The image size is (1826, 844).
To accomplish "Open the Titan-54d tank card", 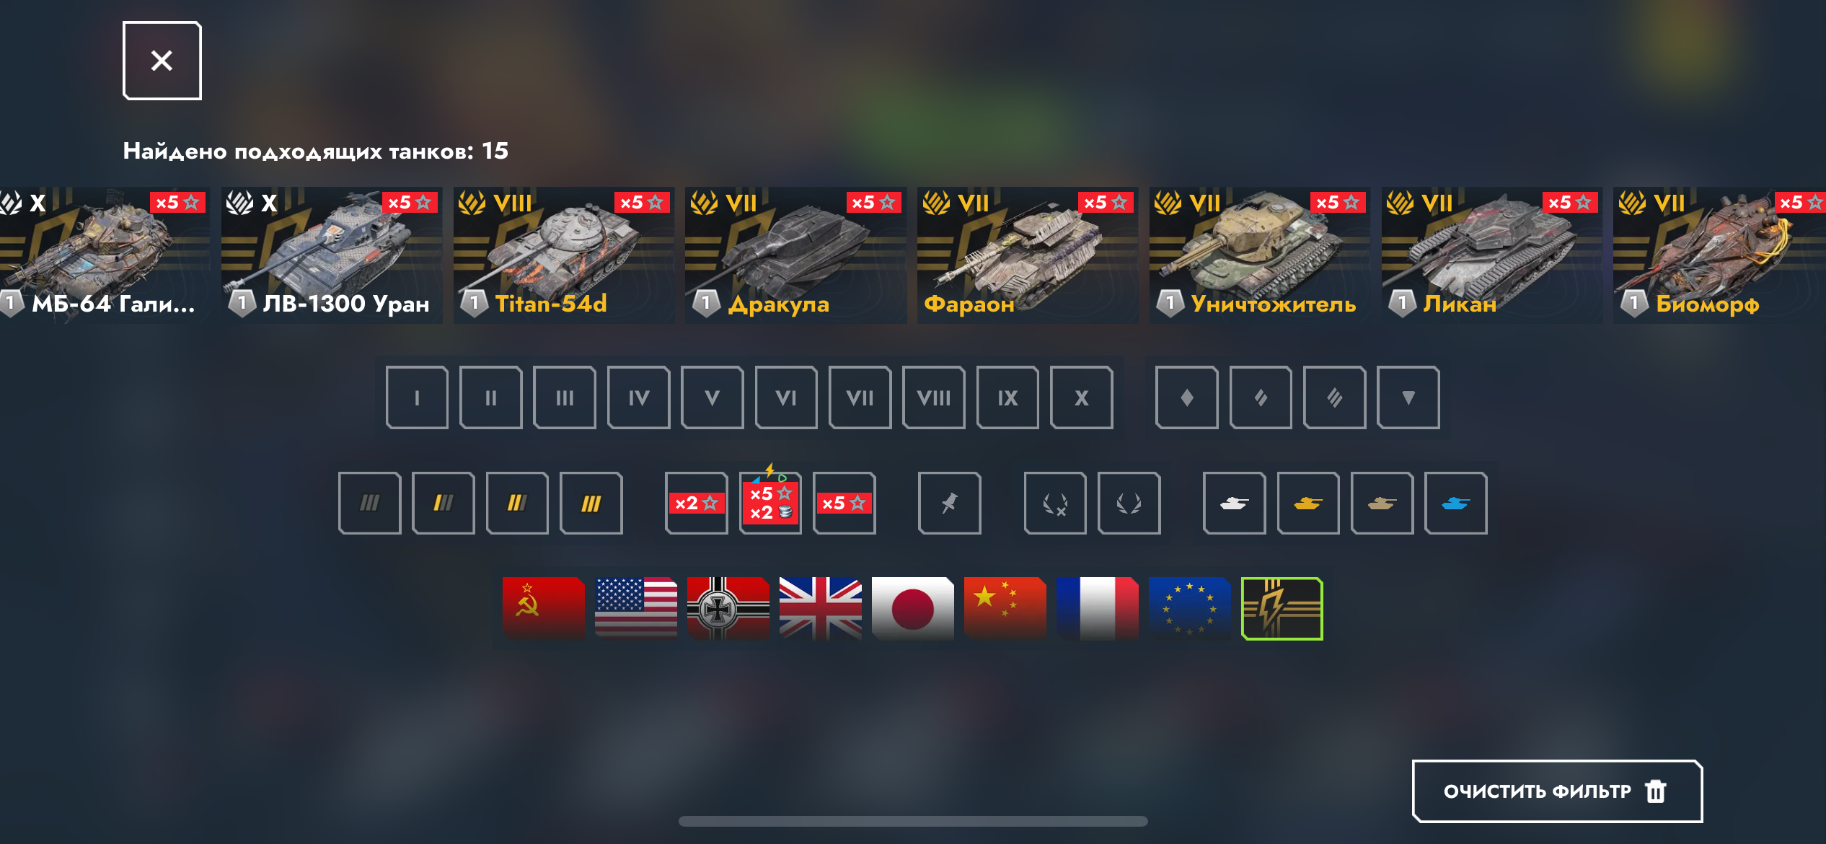I will [563, 255].
